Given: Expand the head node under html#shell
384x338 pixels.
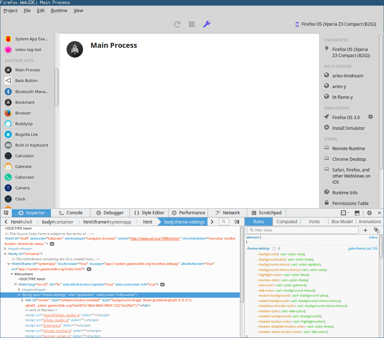Looking at the screenshot, I should coord(5,249).
